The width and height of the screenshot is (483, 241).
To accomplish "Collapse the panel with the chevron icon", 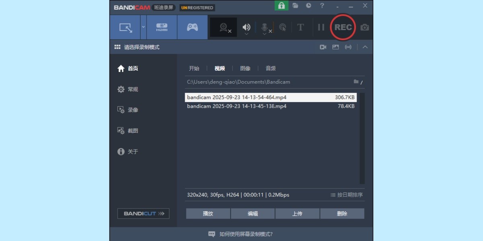I will (365, 47).
